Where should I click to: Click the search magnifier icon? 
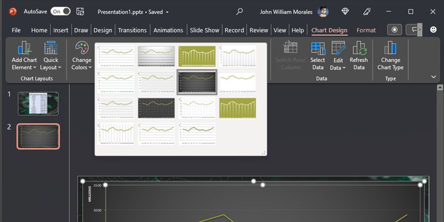(x=240, y=11)
